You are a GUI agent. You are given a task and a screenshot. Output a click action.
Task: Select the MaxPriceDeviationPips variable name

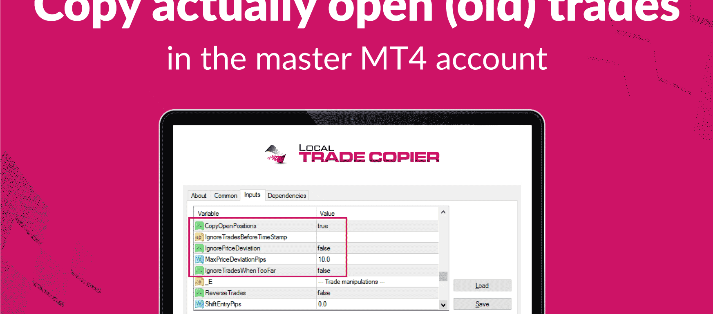(x=235, y=259)
